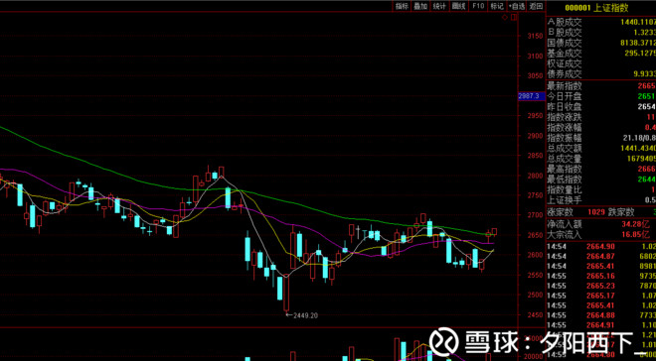656x361 pixels.
Task: Add to watchlist with +自选
Action: click(517, 6)
